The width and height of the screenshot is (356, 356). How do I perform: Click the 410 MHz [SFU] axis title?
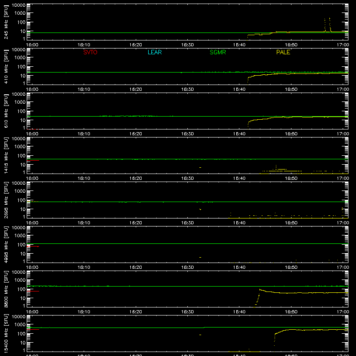6,67
